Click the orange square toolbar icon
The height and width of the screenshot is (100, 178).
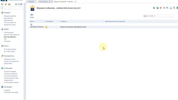pyautogui.click(x=161, y=8)
